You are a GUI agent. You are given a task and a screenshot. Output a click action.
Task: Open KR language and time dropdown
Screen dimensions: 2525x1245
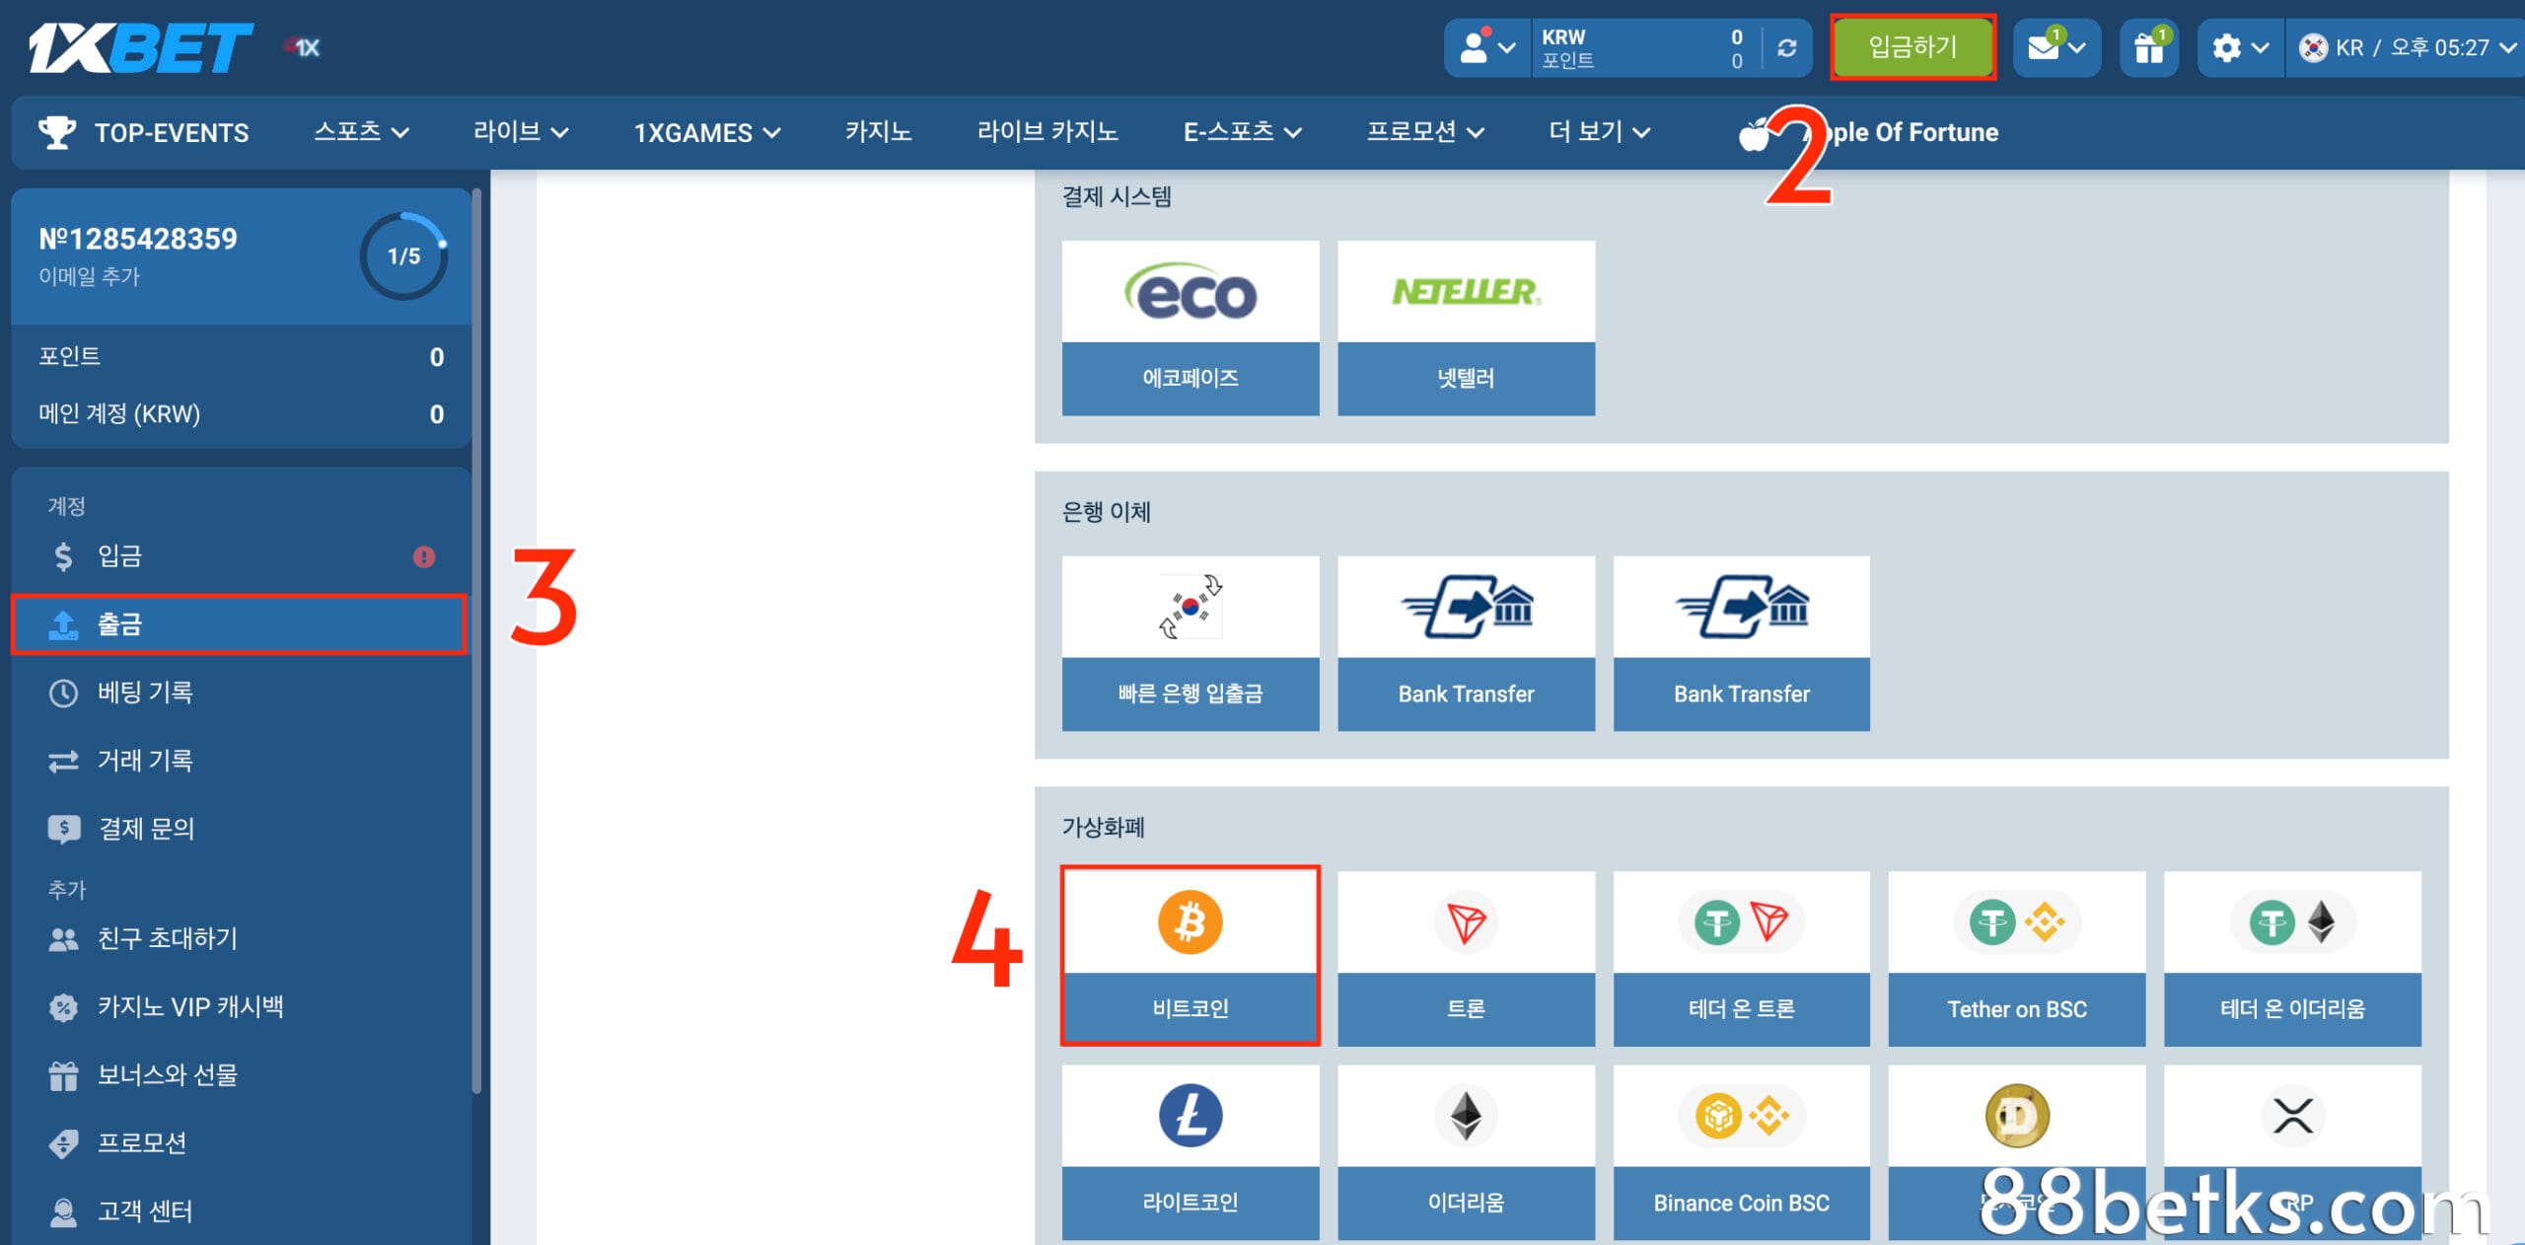[2406, 47]
